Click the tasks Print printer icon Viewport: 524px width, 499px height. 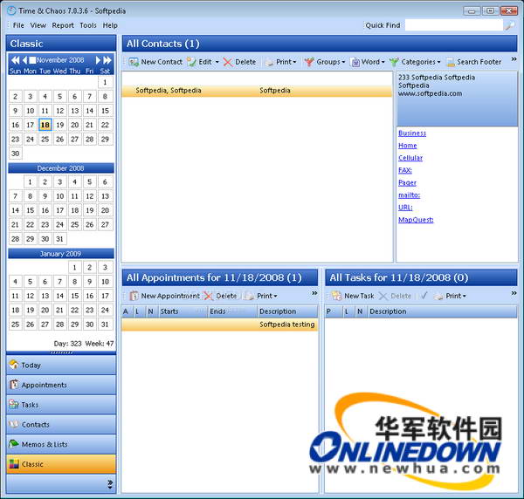[x=438, y=296]
